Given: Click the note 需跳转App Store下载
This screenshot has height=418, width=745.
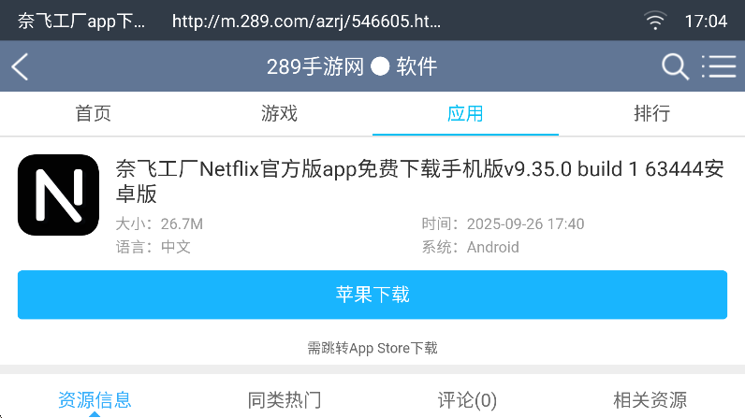Looking at the screenshot, I should [x=372, y=348].
